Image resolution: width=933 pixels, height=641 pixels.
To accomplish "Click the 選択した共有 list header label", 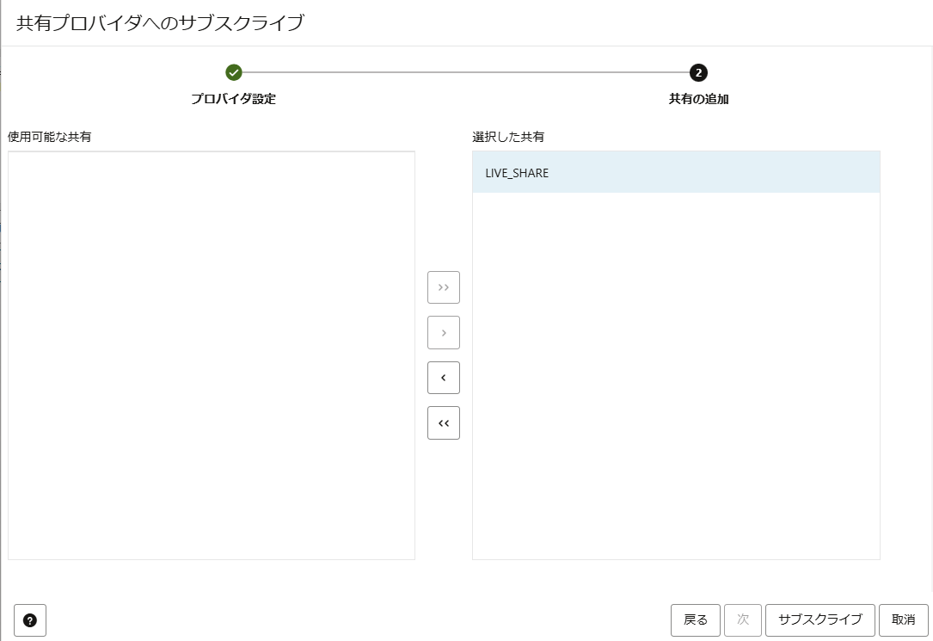I will (497, 136).
